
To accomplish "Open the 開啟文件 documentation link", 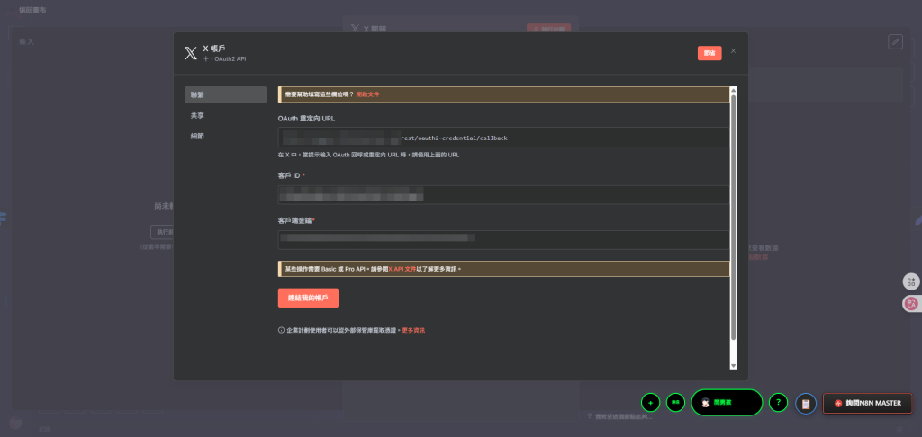I will (x=367, y=94).
